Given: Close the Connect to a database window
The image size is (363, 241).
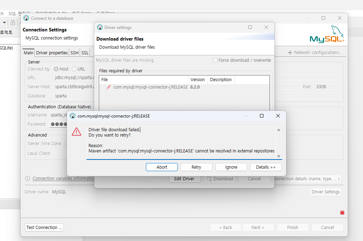Looking at the screenshot, I should (x=339, y=18).
